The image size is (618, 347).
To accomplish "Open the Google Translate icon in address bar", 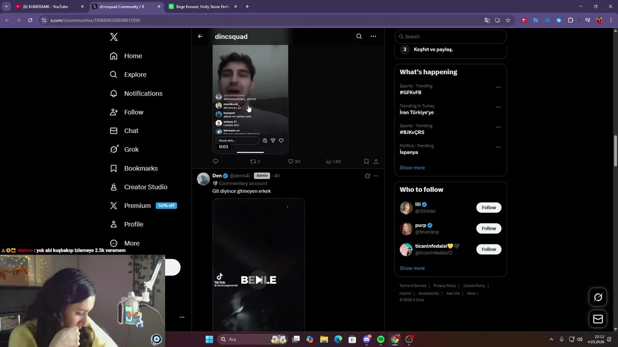I will click(487, 20).
